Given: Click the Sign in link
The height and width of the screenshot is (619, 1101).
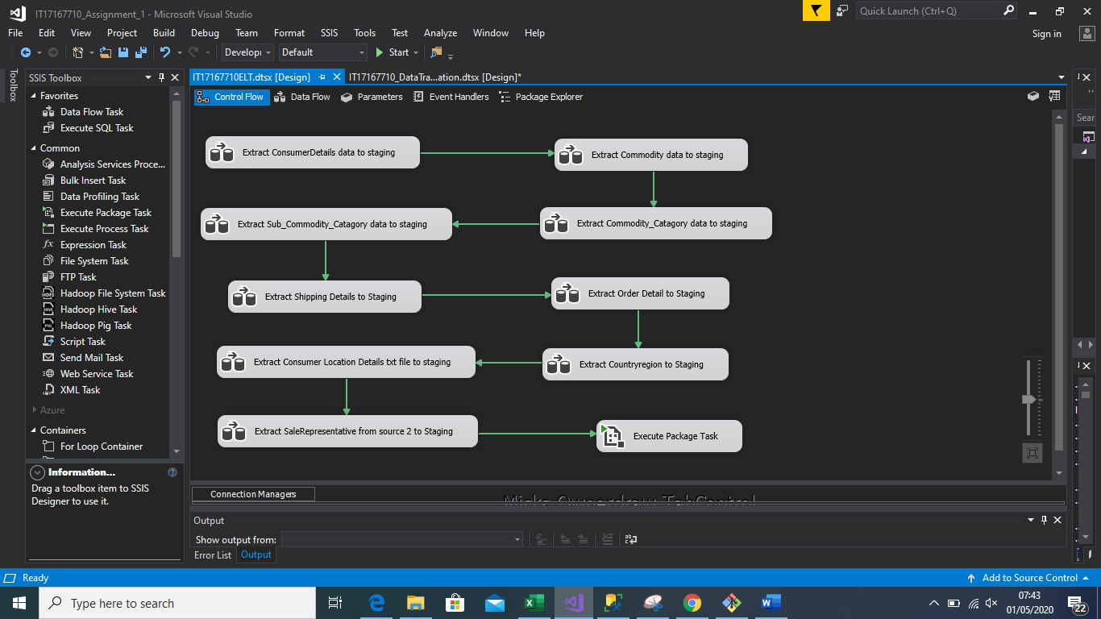Looking at the screenshot, I should pos(1046,33).
